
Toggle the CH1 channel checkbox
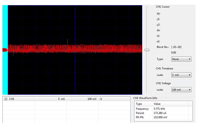(x=6, y=99)
